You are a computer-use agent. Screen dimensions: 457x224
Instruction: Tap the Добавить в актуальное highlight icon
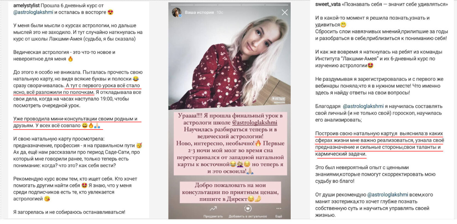pyautogui.click(x=248, y=209)
